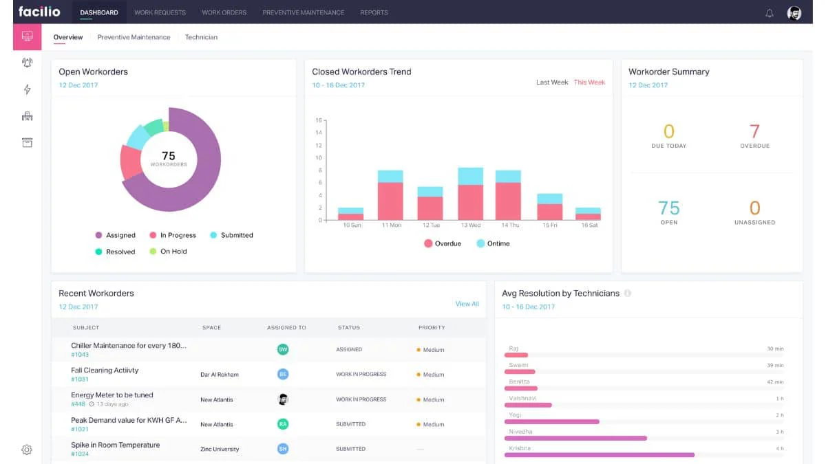
Task: Switch to the Technician tab
Action: tap(201, 37)
